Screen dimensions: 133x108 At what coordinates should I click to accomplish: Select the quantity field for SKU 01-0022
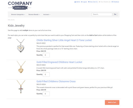point(46,55)
